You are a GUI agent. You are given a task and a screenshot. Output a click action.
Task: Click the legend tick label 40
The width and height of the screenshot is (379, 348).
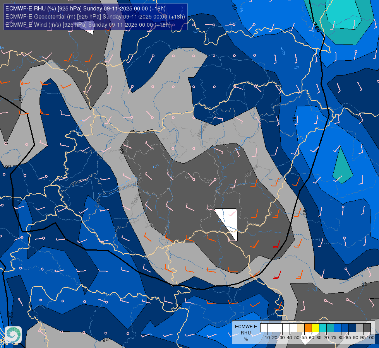pos(290,338)
